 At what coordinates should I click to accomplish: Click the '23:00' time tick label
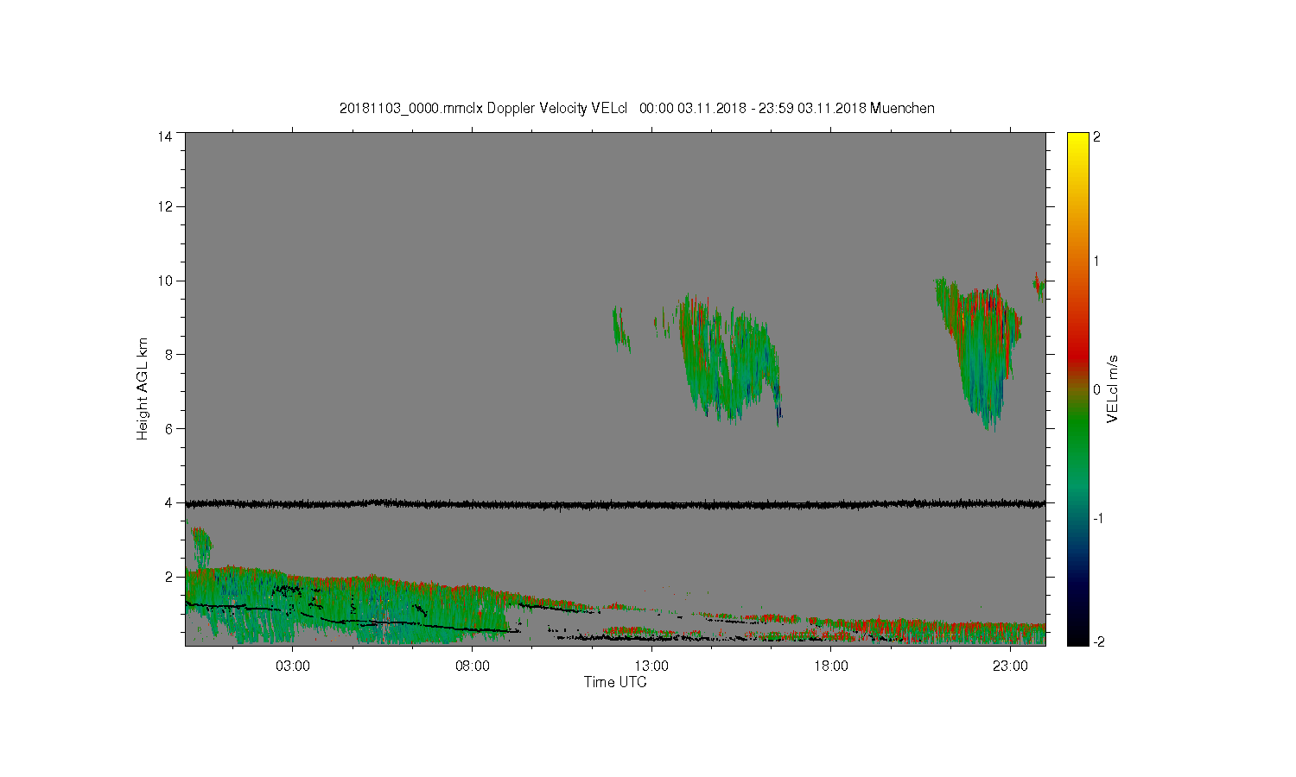1010,666
